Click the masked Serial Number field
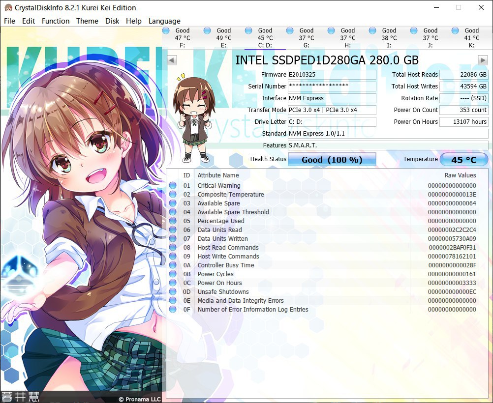 tap(332, 86)
